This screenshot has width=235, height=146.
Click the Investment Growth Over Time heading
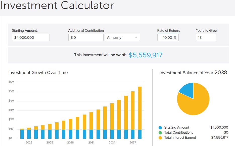tap(38, 72)
